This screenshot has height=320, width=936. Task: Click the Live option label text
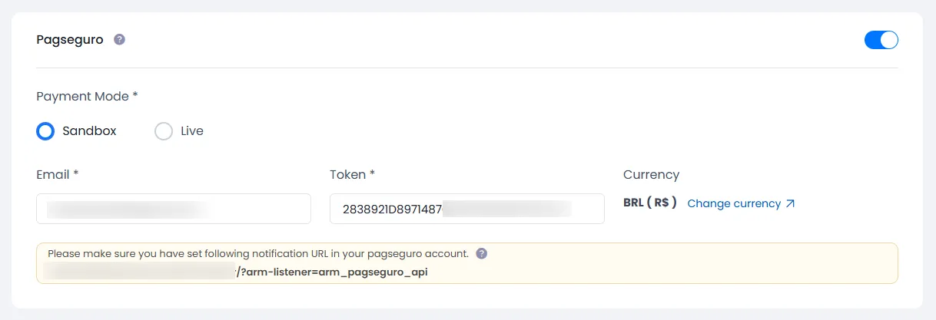pos(192,131)
